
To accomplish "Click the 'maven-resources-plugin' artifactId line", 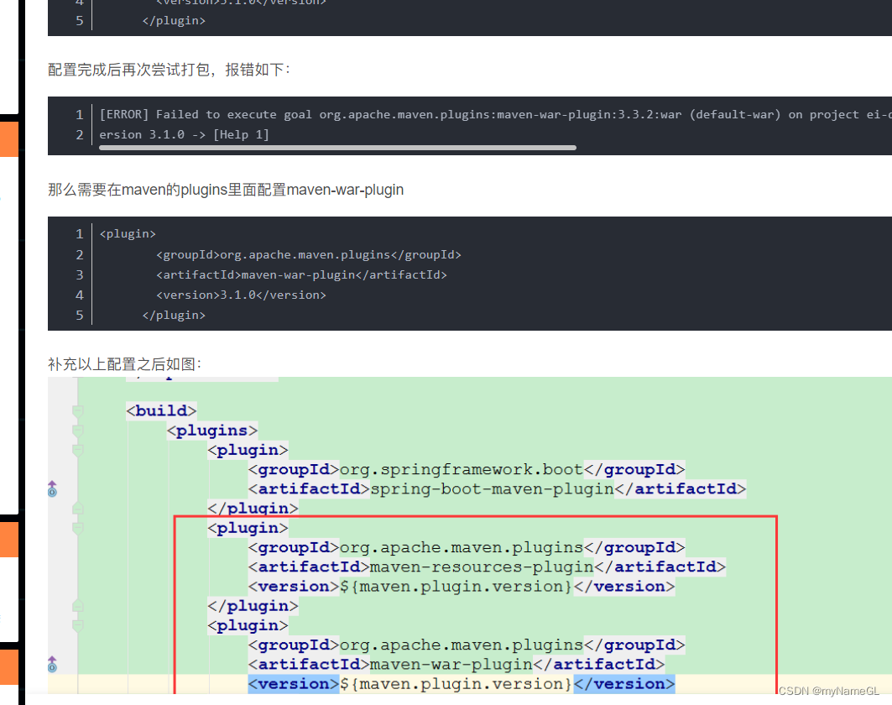I will (487, 567).
